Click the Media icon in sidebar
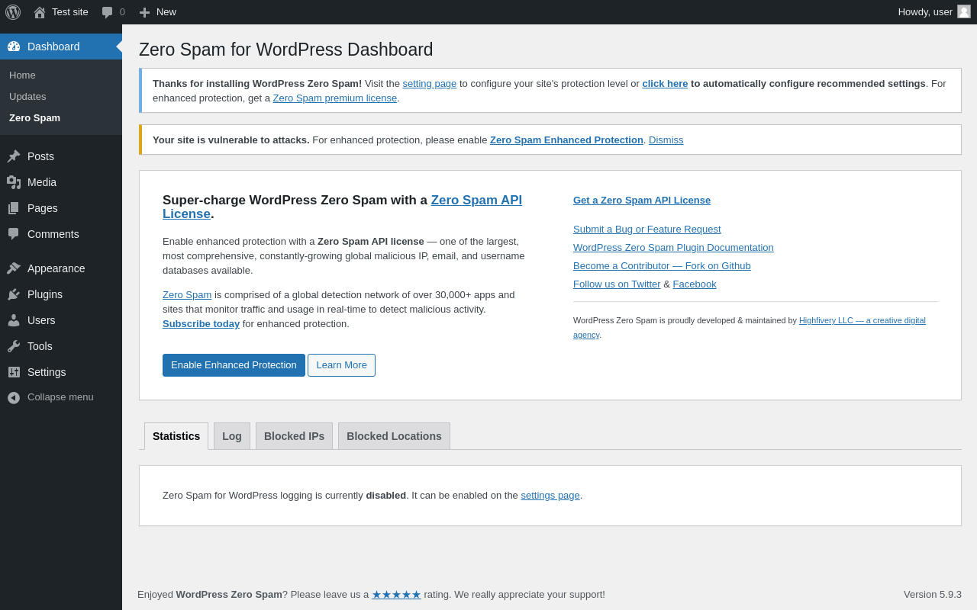Image resolution: width=977 pixels, height=610 pixels. click(14, 182)
